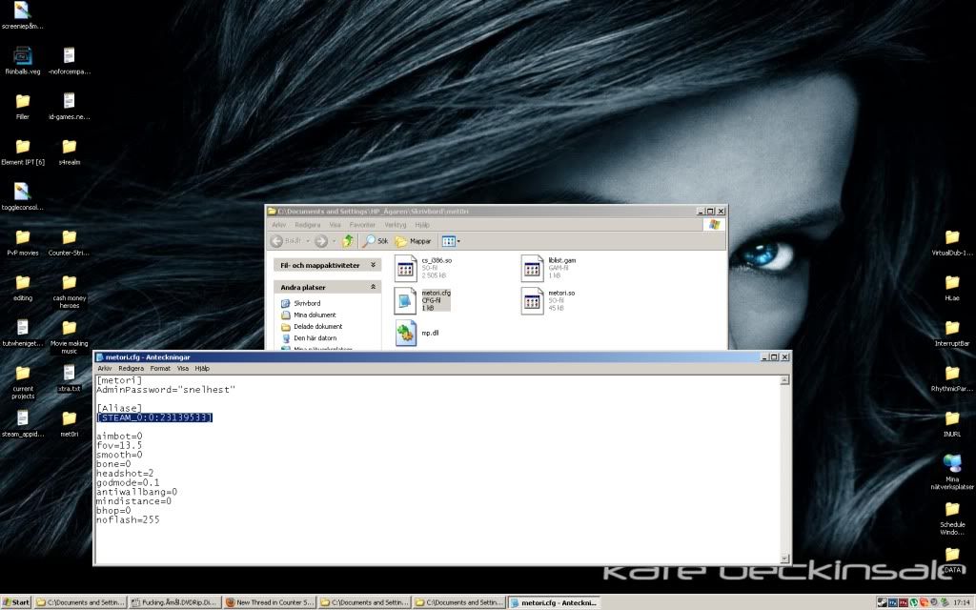Viewport: 976px width, 610px height.
Task: Select the Counter-Strike desktop folder
Action: [69, 237]
